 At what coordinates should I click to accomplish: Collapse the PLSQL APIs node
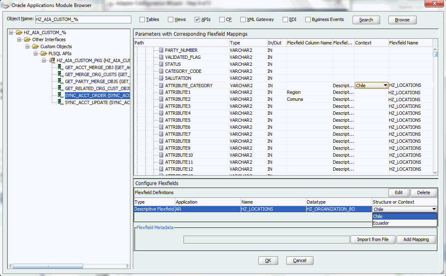pos(35,53)
